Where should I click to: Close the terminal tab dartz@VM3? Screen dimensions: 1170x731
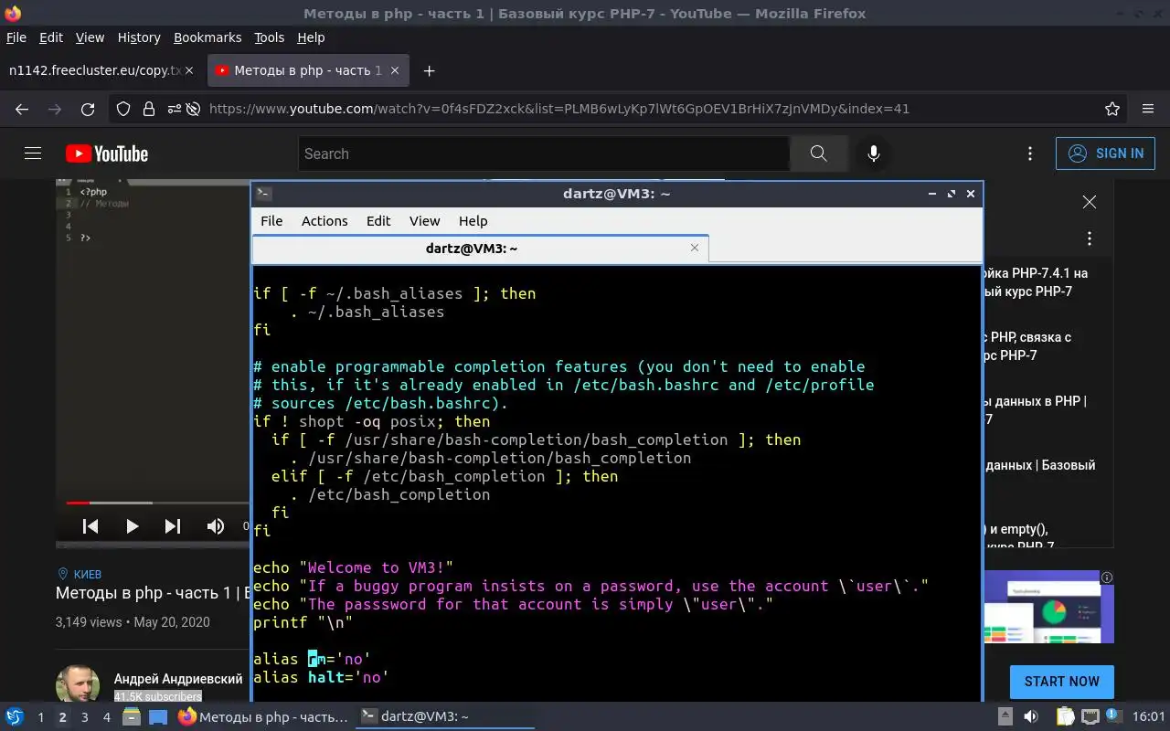pyautogui.click(x=695, y=248)
